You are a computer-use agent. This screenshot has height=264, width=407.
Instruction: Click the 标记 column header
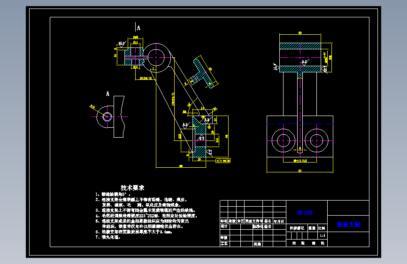point(224,221)
